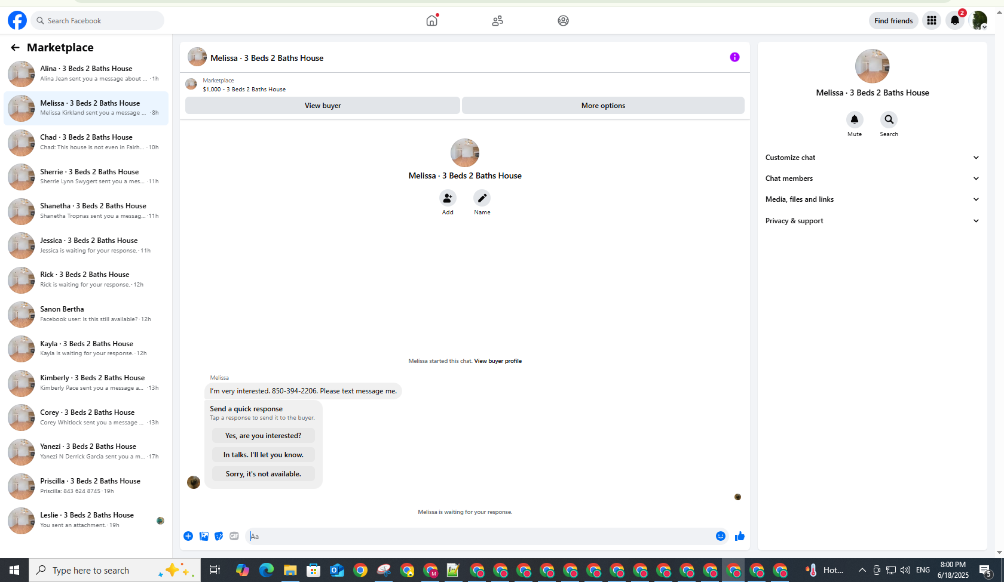Open the emoji picker in message box
Screen dimensions: 1004x582
click(721, 536)
